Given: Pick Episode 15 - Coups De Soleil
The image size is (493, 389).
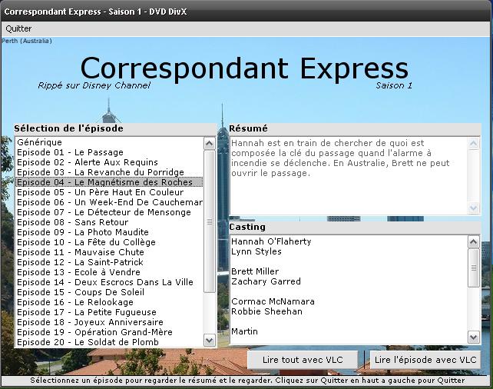Looking at the screenshot, I should [x=109, y=292].
